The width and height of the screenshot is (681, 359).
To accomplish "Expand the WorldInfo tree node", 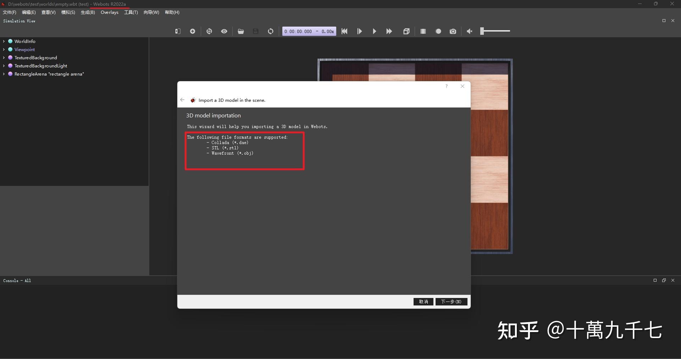I will point(4,41).
